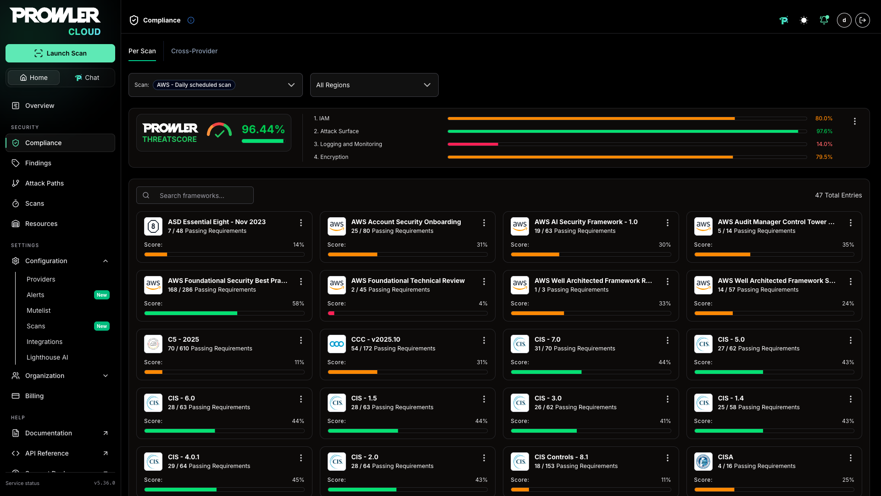Click the '47 Total Entries' text
The width and height of the screenshot is (881, 496).
point(838,195)
